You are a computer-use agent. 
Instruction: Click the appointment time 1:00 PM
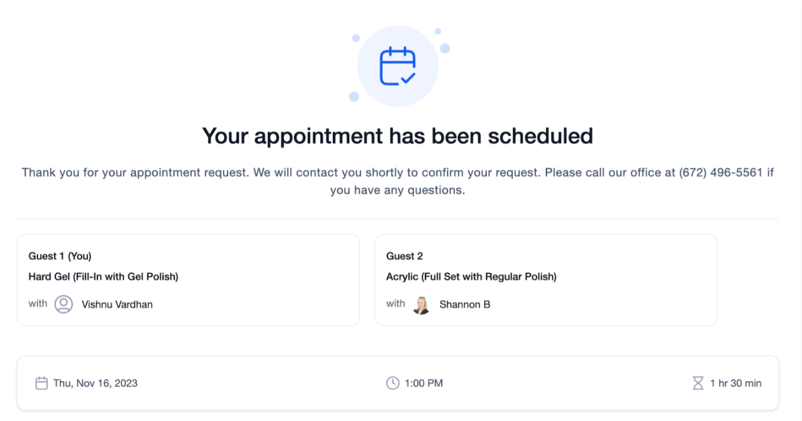(424, 383)
